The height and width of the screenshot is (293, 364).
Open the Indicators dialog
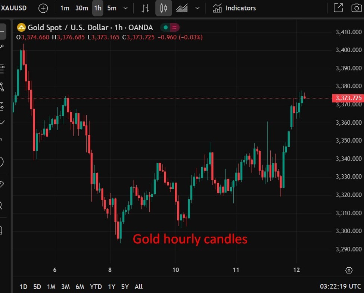[234, 8]
